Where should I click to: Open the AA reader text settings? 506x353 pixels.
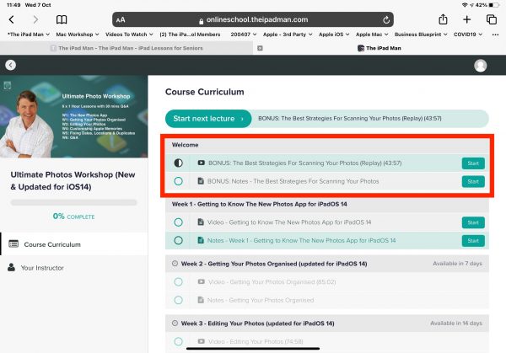click(x=121, y=20)
